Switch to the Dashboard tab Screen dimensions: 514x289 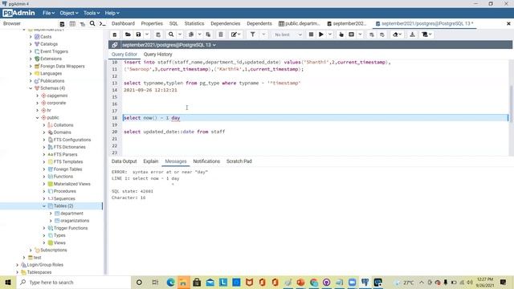coord(123,23)
